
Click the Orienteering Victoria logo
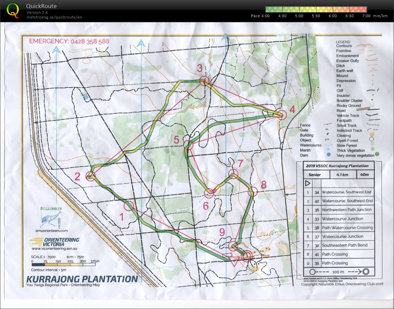(x=55, y=242)
